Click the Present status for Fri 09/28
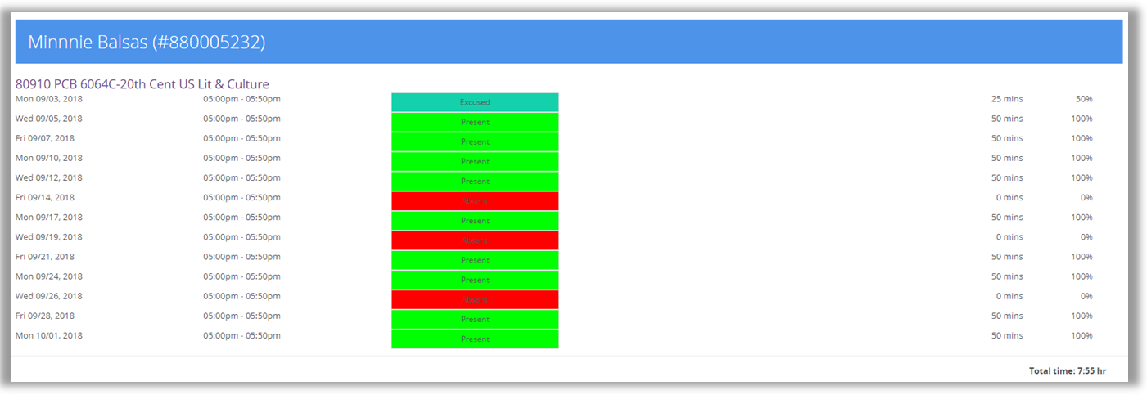The height and width of the screenshot is (395, 1147). click(x=475, y=319)
